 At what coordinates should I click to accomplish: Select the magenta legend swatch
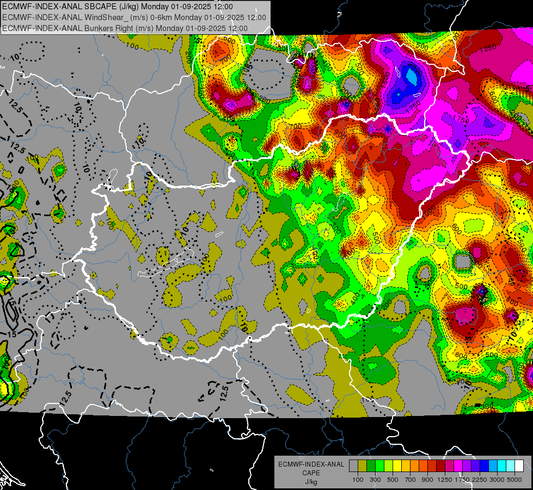[x=458, y=466]
